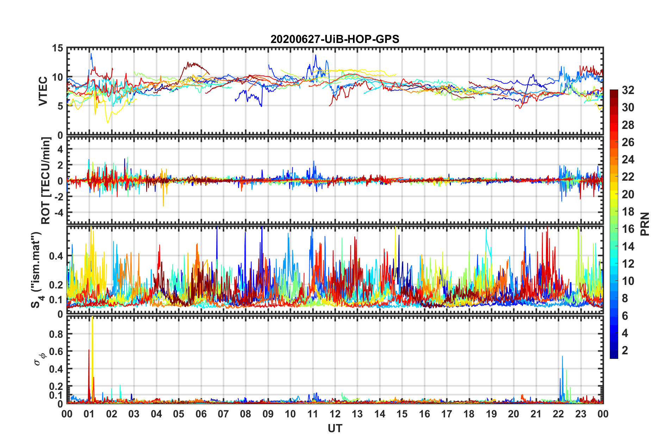Screen dimensions: 670x448
Task: Click colorbar tick label 16
Action: [x=628, y=229]
